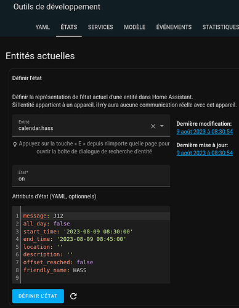239x308 pixels.
Task: Switch to the STATISTIQUES tab
Action: point(221,27)
